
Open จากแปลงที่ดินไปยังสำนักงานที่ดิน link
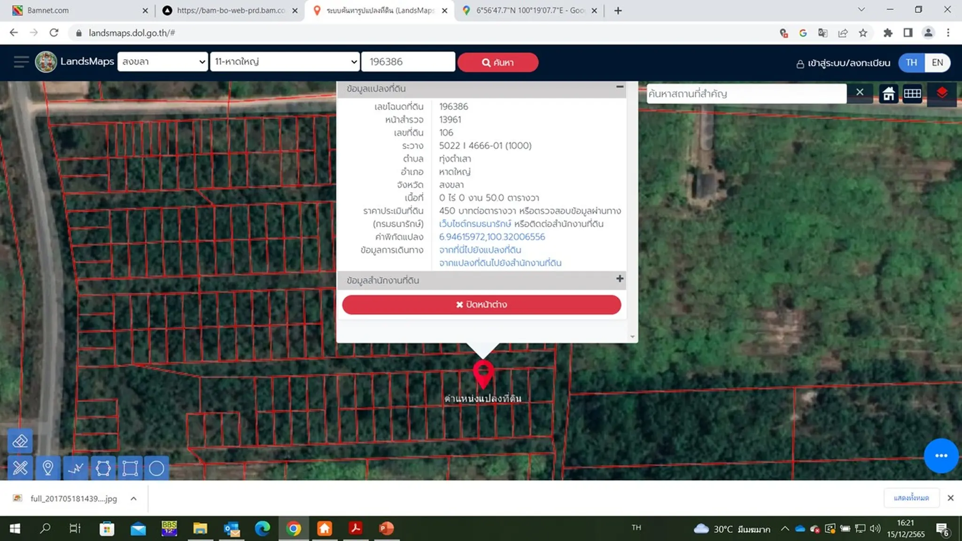tap(500, 263)
